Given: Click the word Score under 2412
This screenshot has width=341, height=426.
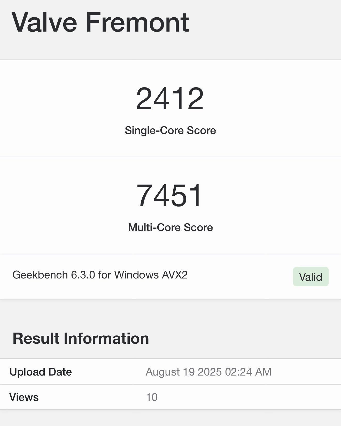Looking at the screenshot, I should tap(201, 130).
